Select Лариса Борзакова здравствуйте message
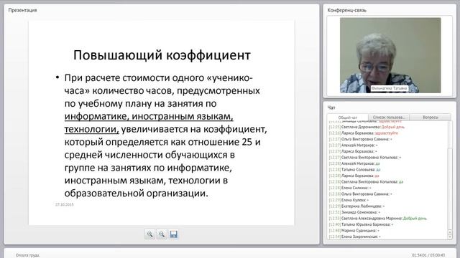 [364, 133]
